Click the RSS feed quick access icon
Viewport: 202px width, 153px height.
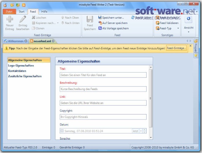pyautogui.click(x=24, y=5)
